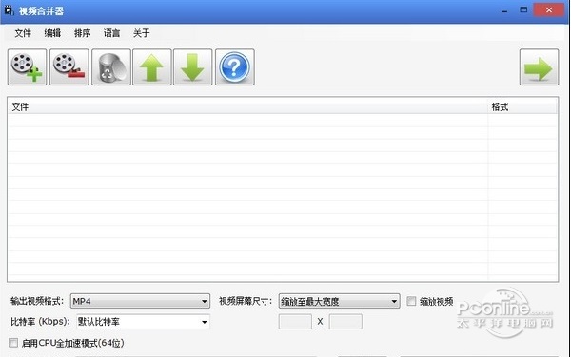Expand the 比特率 默认比特率 dropdown

143,322
